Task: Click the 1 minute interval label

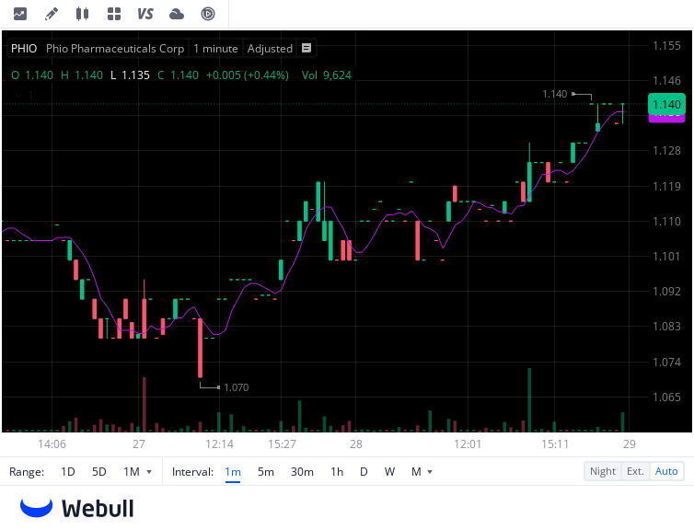Action: click(x=215, y=48)
